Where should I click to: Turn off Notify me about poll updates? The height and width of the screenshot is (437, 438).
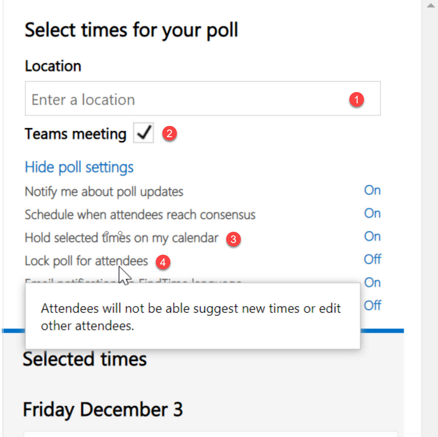372,190
